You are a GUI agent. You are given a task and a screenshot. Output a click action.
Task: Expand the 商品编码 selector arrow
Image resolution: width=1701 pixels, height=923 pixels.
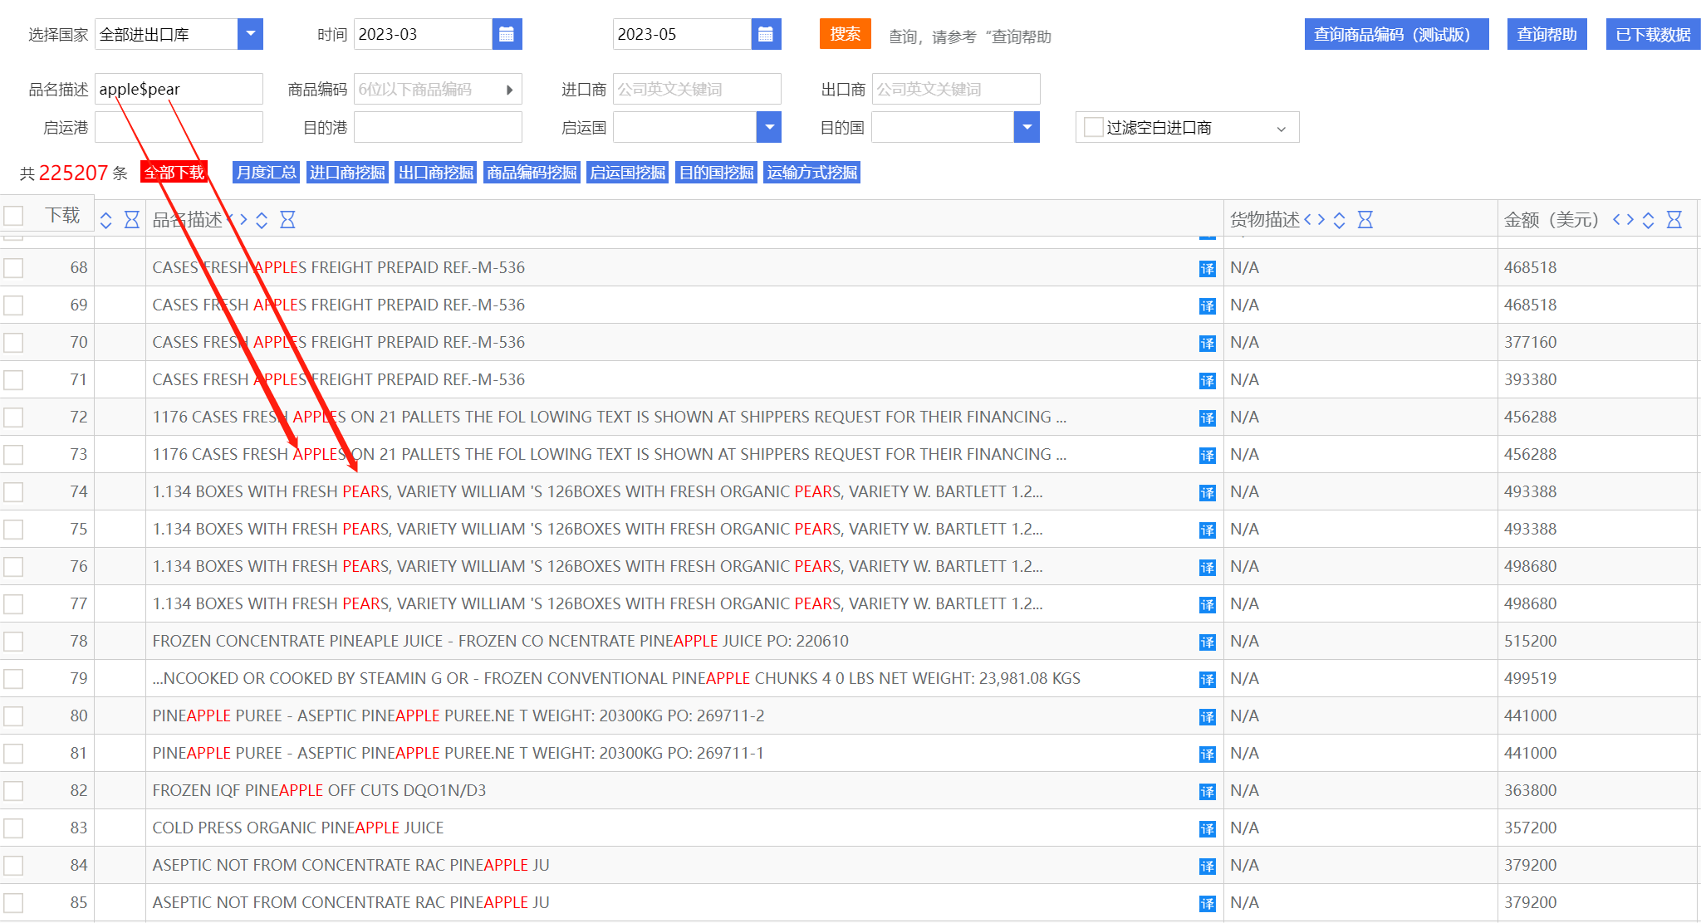tap(509, 90)
